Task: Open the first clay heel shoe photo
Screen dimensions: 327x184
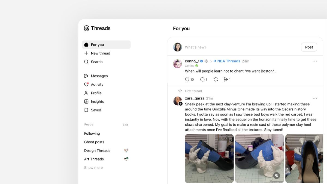Action: pos(209,158)
